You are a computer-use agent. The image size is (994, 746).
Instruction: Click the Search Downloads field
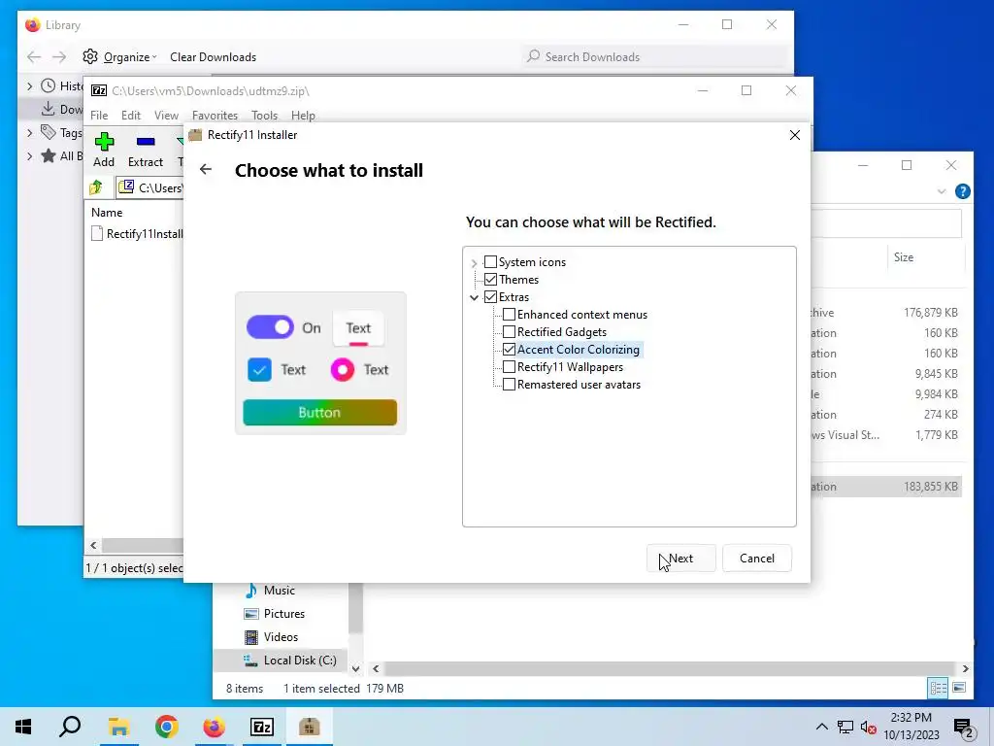655,57
